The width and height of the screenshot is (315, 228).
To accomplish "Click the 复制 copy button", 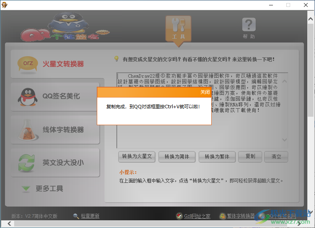I will tap(250, 156).
